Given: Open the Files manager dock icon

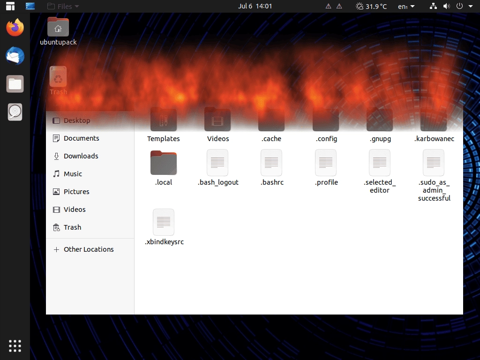Looking at the screenshot, I should (15, 84).
